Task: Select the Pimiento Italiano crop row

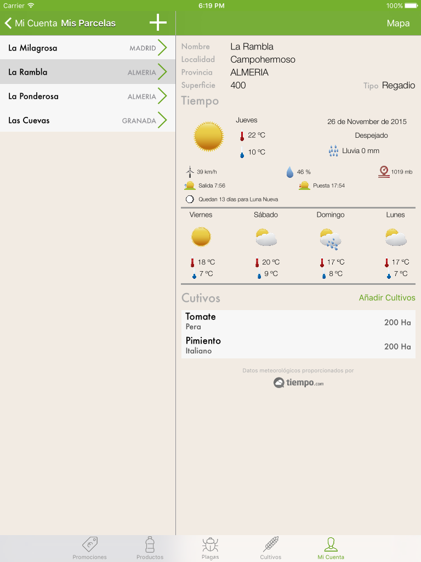Action: tap(298, 346)
